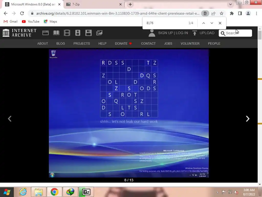Open the ABOUT menu item

(43, 44)
